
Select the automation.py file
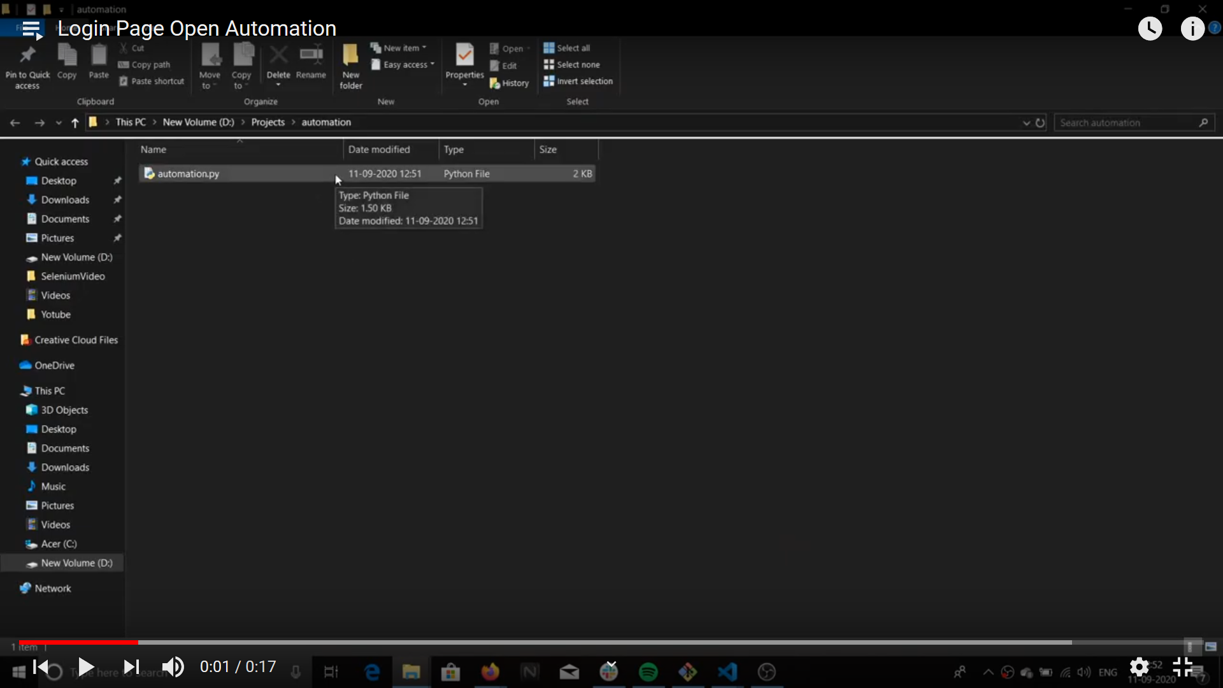pyautogui.click(x=188, y=173)
